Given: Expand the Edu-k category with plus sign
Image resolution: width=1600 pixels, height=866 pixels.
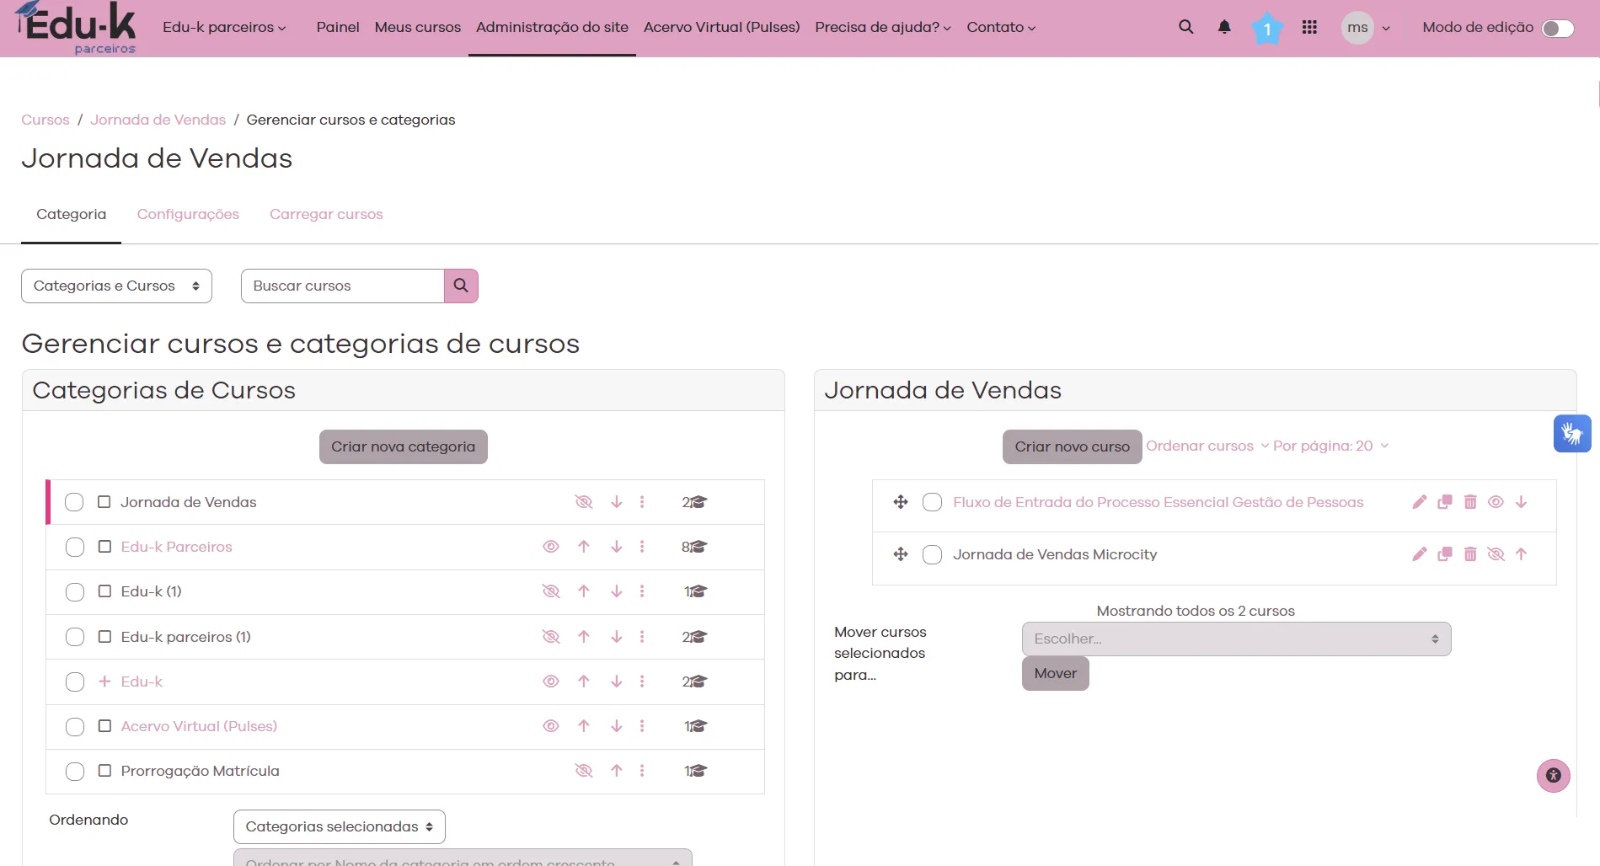Looking at the screenshot, I should click(x=104, y=682).
